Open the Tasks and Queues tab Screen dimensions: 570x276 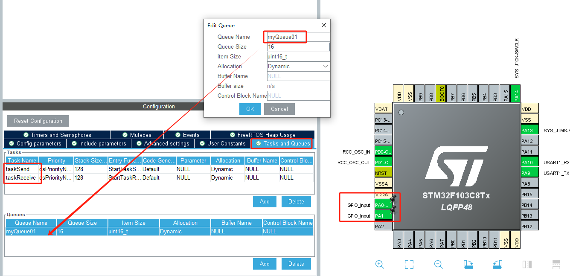282,143
